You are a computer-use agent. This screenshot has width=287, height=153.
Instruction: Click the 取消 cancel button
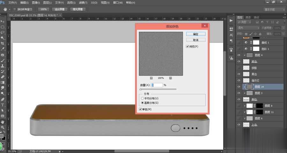coord(196,40)
